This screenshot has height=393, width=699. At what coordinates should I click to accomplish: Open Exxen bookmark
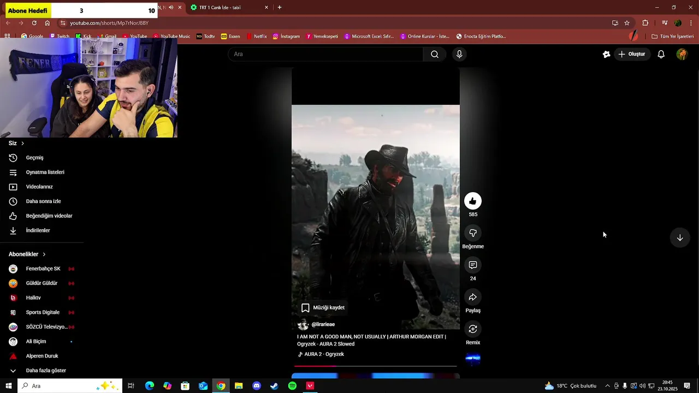230,37
